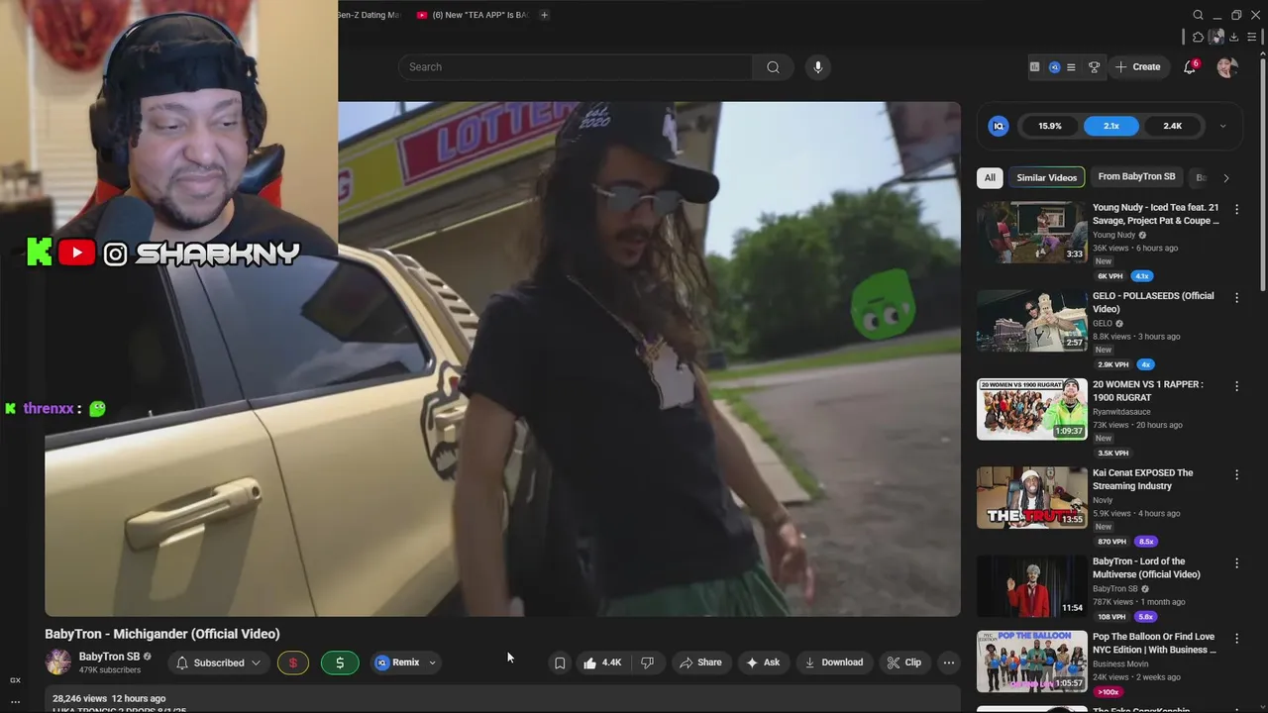Click the BabyTron SB channel avatar

point(58,662)
